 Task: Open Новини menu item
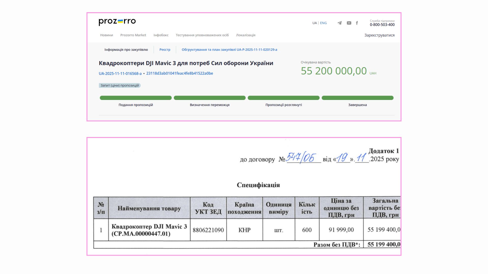click(106, 35)
